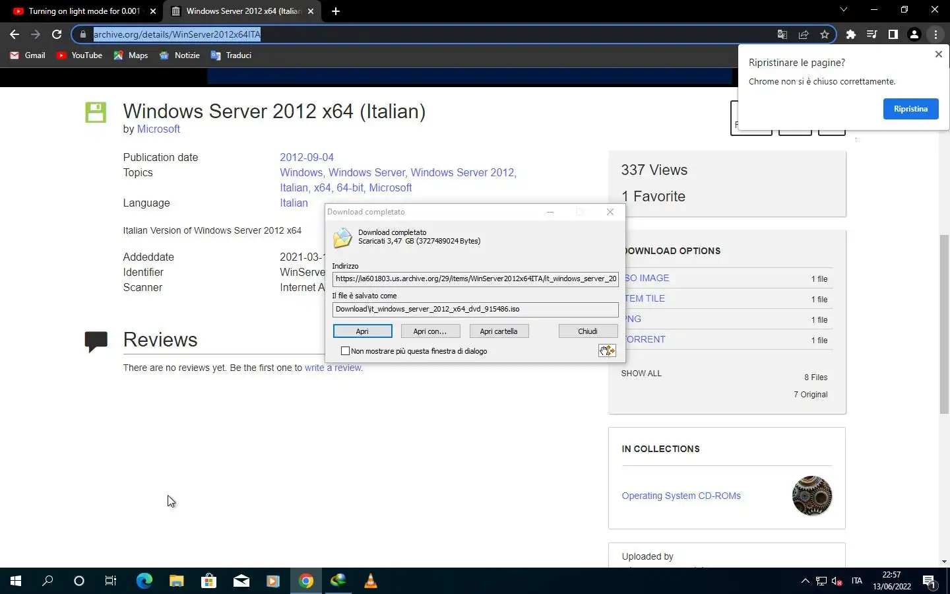Open the '7 Original' files link
950x594 pixels.
pyautogui.click(x=811, y=395)
